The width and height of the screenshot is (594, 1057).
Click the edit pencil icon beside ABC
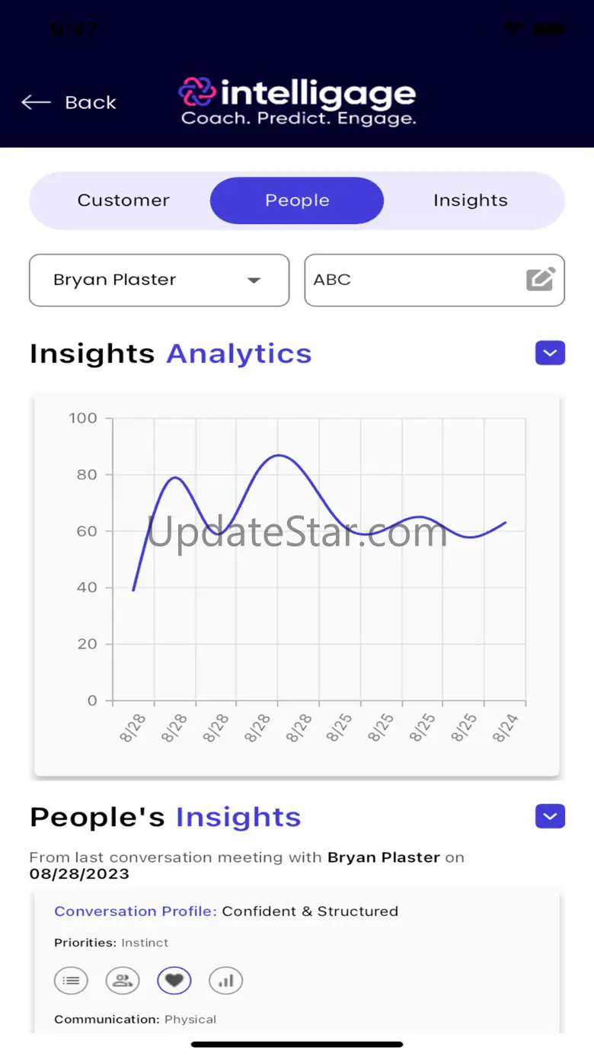541,279
